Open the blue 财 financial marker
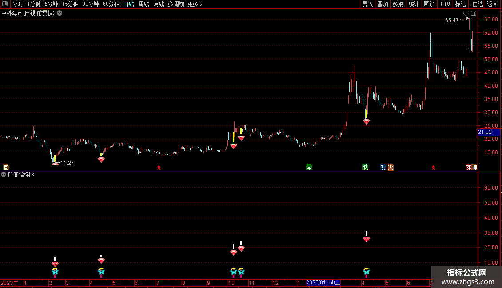Viewport: 502px width, 288px height. point(383,167)
